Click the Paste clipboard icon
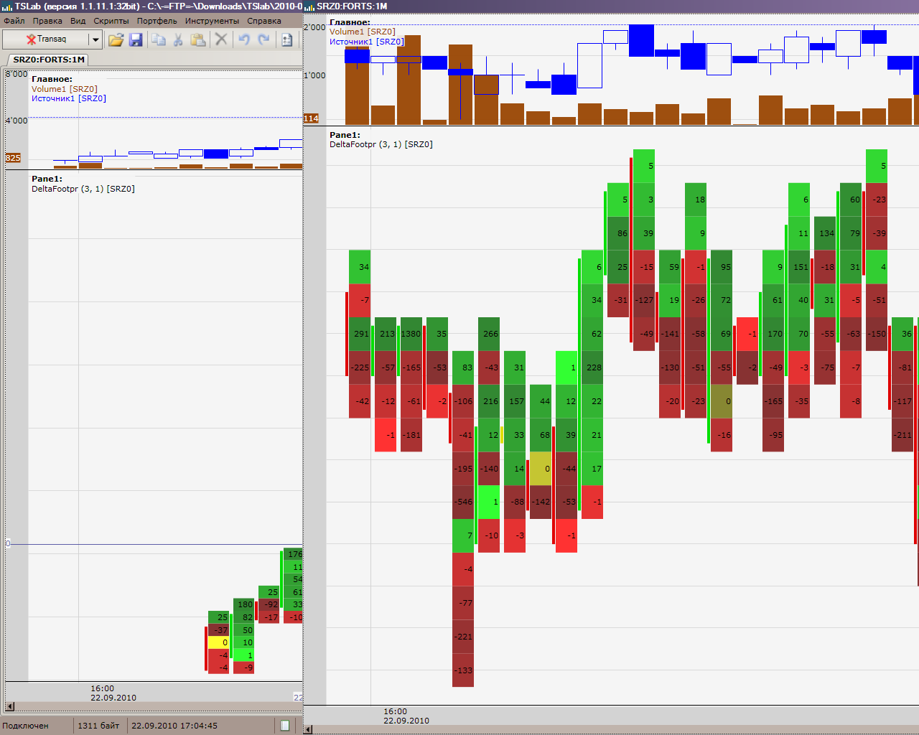This screenshot has height=735, width=919. pyautogui.click(x=198, y=39)
